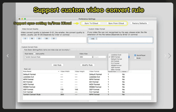Viewport: 176px width, 112px height.
Task: Select the quality token 51
Action: pyautogui.click(x=54, y=39)
